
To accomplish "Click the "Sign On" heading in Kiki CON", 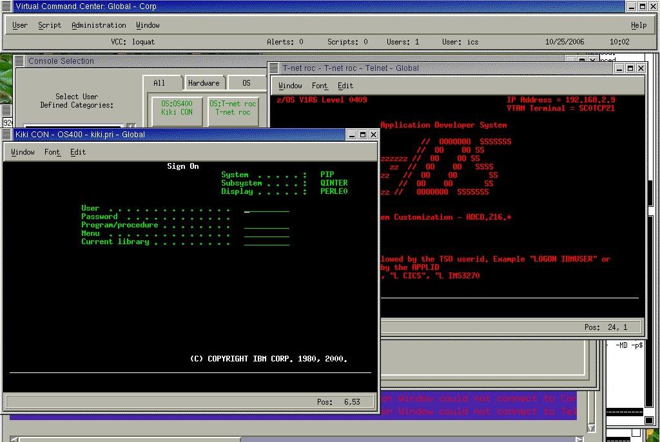I will [183, 166].
